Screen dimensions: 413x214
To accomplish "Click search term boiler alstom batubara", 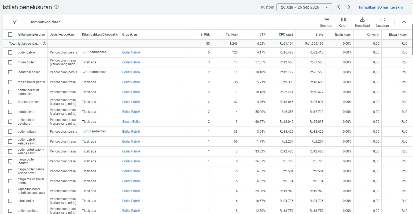I will tap(27, 122).
